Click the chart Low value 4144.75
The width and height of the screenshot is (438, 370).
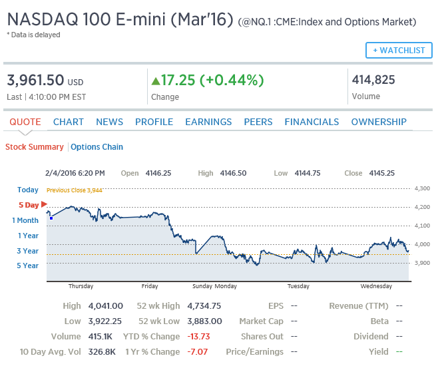coord(308,173)
